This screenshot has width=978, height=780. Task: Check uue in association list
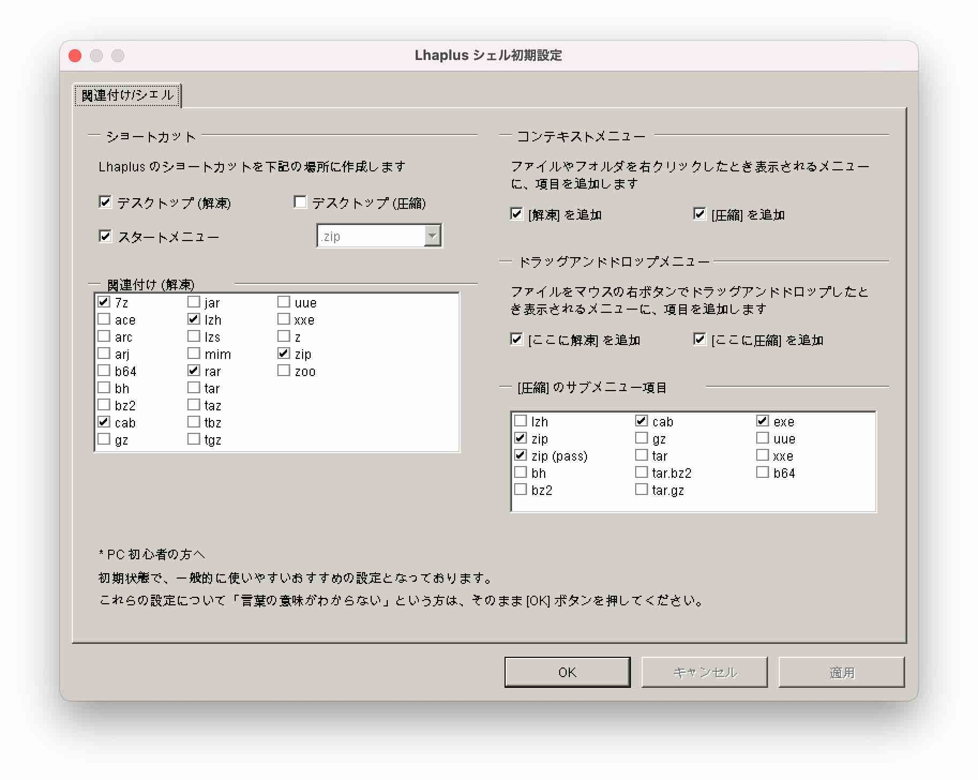point(284,302)
